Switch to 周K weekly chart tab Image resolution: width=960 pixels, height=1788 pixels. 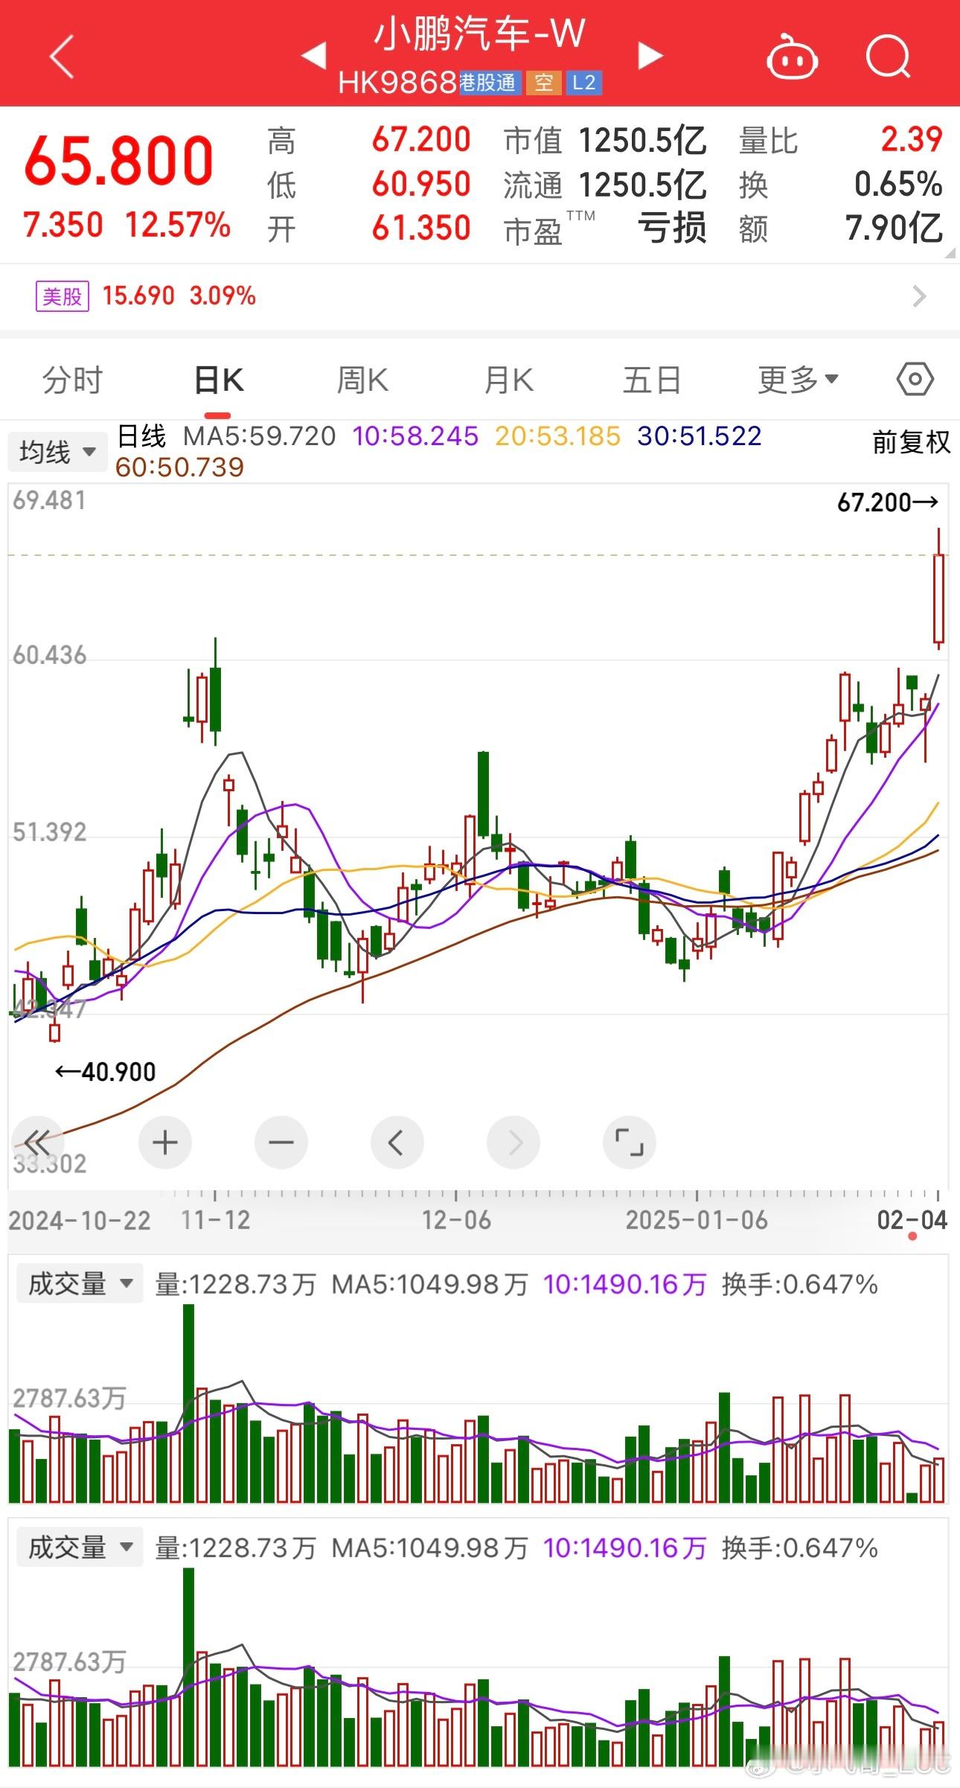click(x=362, y=380)
